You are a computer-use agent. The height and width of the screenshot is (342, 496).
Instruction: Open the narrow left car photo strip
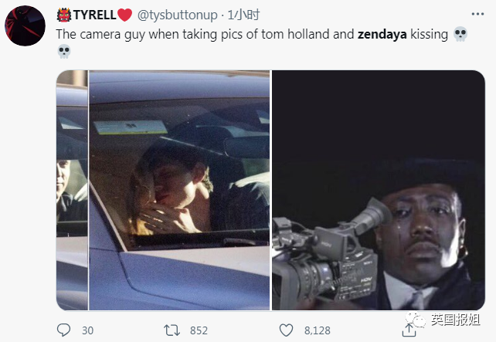[x=72, y=190]
